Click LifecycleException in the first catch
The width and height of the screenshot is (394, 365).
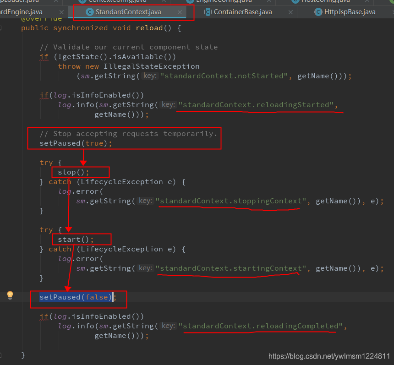121,182
